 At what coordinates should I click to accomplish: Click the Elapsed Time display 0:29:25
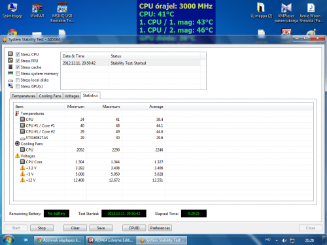click(x=194, y=214)
